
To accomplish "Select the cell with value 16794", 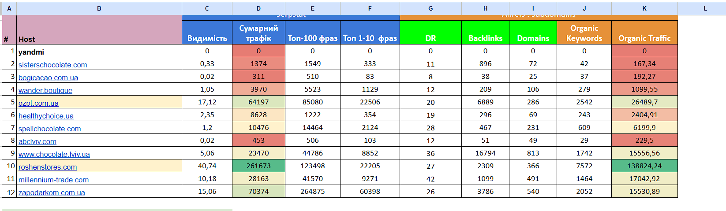I will tap(485, 153).
